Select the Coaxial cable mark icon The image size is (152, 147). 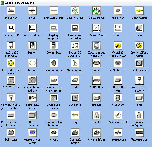(118, 46)
